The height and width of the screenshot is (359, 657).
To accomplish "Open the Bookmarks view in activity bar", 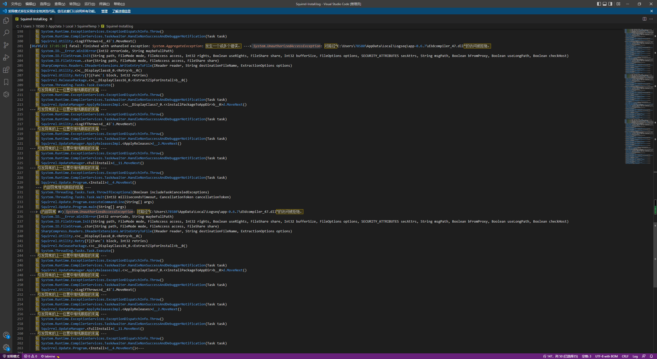I will pos(6,82).
